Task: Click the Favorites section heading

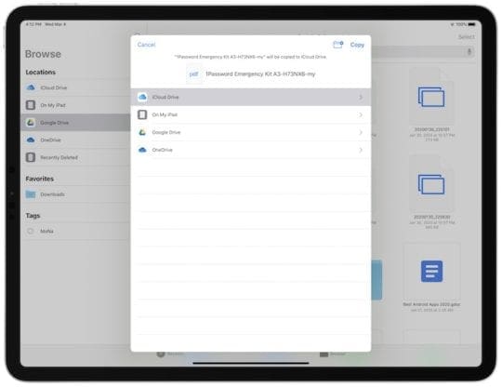Action: 40,179
